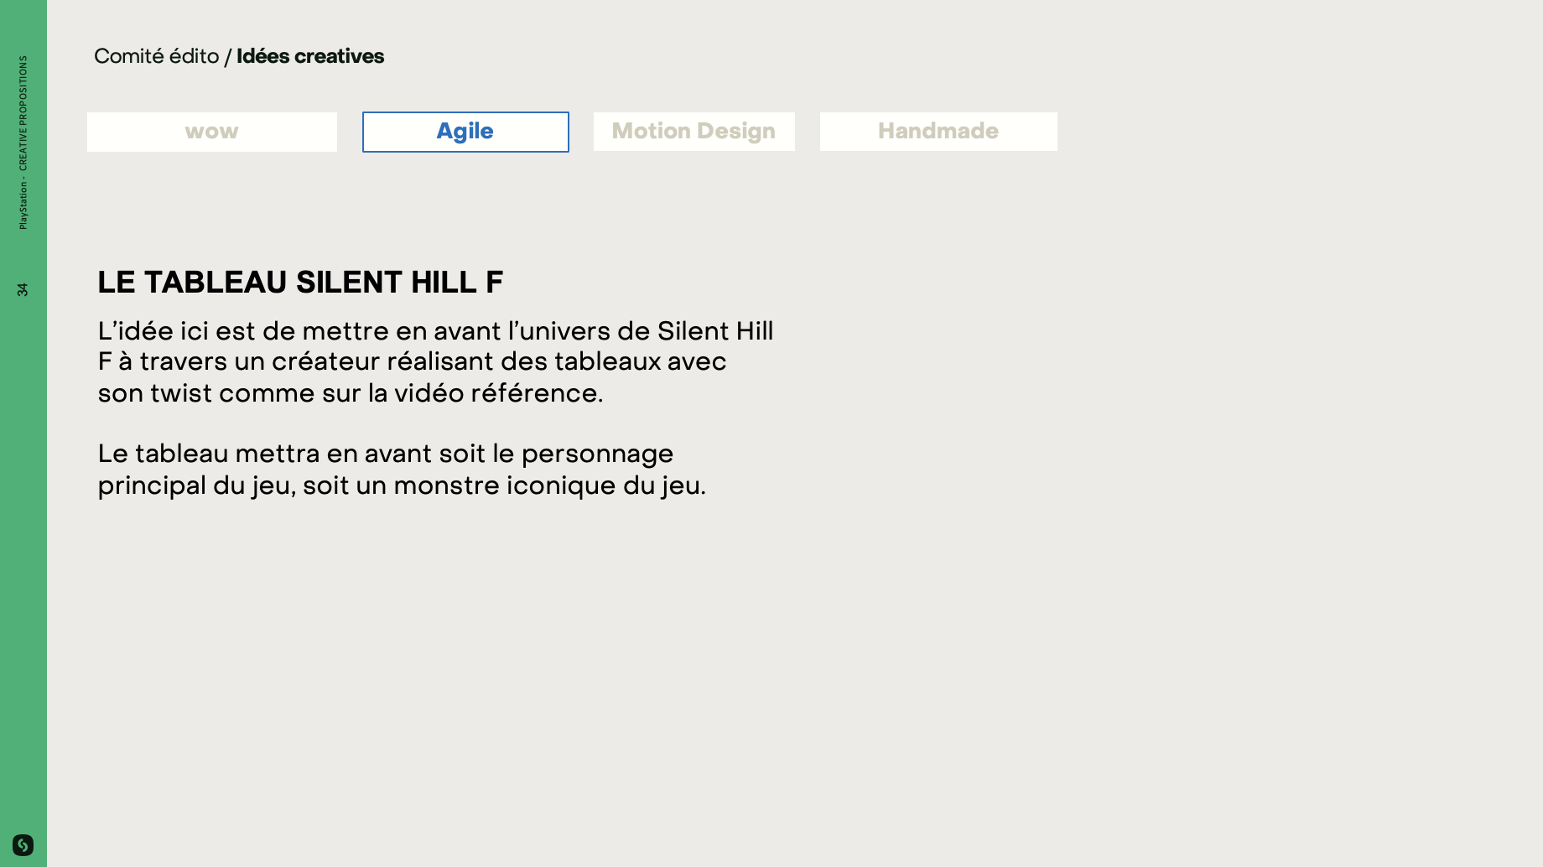
Task: Switch to the Motion Design tab
Action: pyautogui.click(x=694, y=132)
